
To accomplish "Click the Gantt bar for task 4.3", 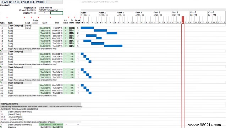I will 87,90.
